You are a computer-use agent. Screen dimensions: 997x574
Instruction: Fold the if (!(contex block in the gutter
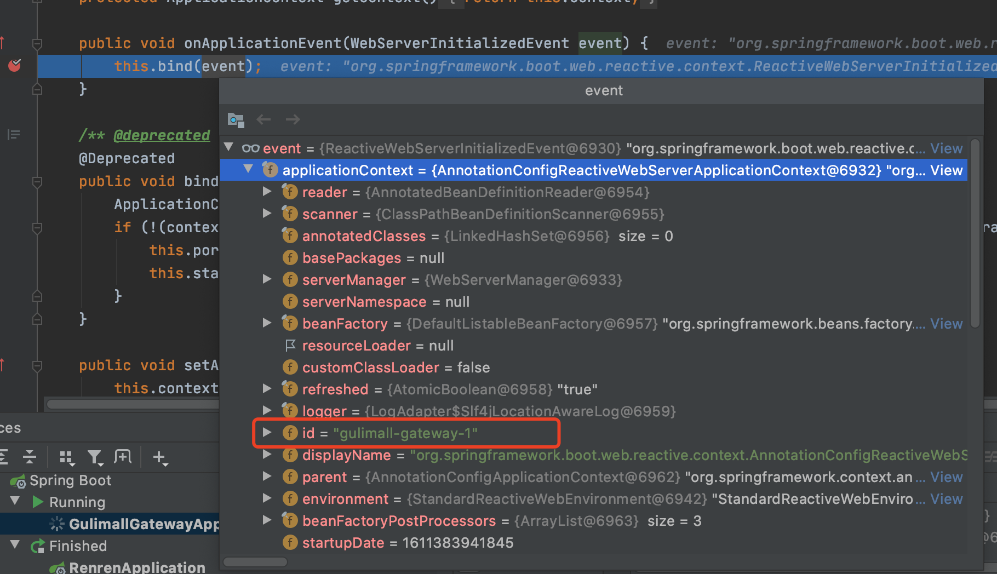(x=37, y=227)
